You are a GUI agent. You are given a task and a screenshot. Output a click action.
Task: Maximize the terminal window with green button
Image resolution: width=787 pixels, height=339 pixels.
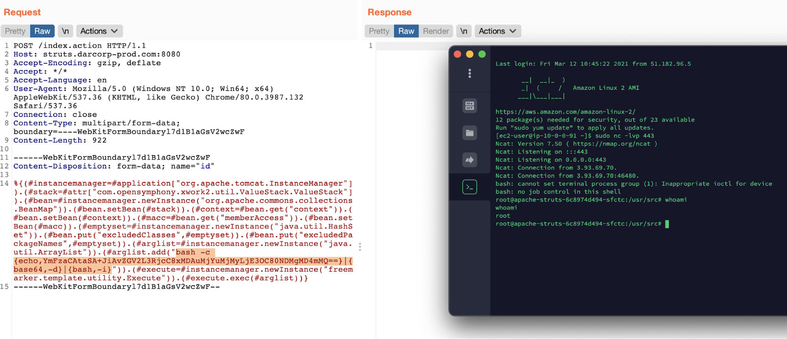pyautogui.click(x=482, y=54)
